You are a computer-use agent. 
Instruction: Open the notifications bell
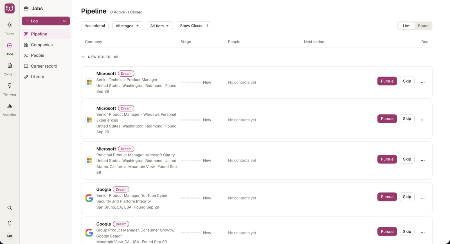[x=10, y=223]
